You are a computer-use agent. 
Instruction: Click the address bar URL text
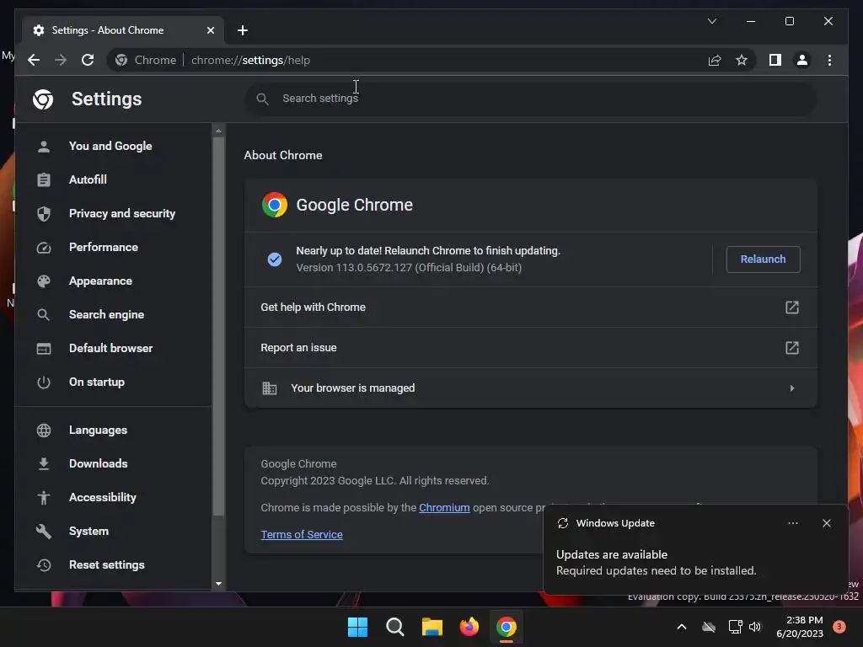250,60
